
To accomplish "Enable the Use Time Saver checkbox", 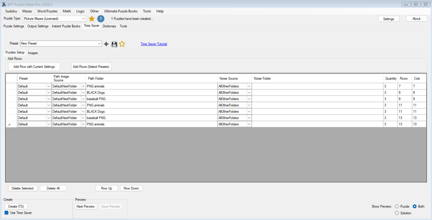I will pyautogui.click(x=6, y=212).
